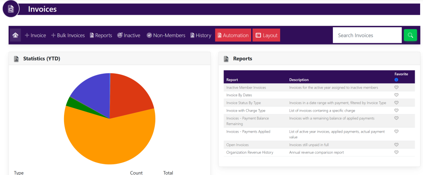Viewport: 423px width, 175px height.
Task: Select Non-Members in the toolbar
Action: pos(166,35)
